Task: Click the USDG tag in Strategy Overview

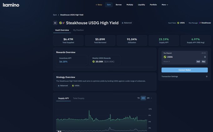Action: (x=76, y=86)
